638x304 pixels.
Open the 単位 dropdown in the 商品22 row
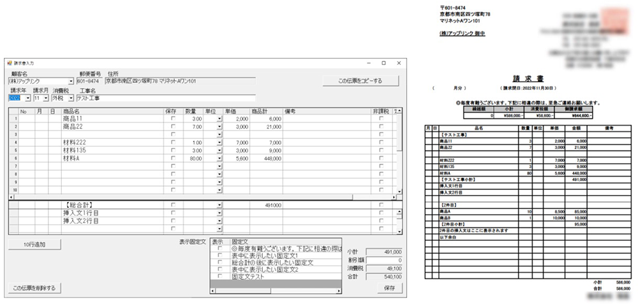coord(219,127)
